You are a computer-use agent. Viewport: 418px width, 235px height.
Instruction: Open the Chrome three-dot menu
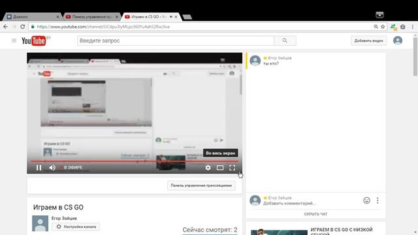[x=412, y=27]
